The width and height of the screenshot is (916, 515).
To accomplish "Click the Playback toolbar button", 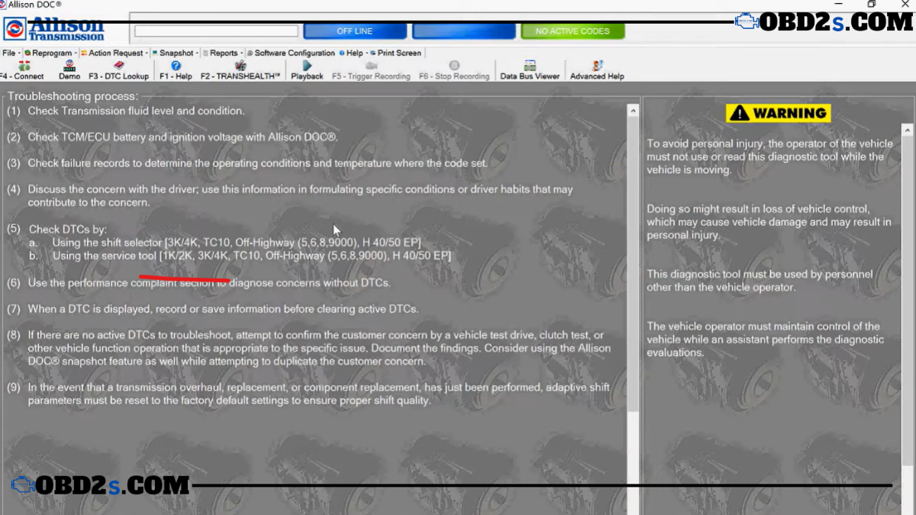I will pos(307,70).
